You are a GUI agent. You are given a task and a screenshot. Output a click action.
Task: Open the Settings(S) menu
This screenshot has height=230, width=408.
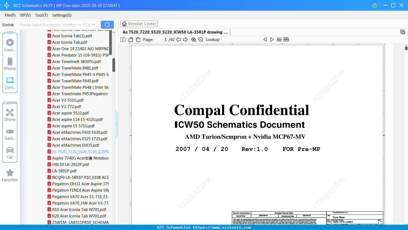[62, 15]
